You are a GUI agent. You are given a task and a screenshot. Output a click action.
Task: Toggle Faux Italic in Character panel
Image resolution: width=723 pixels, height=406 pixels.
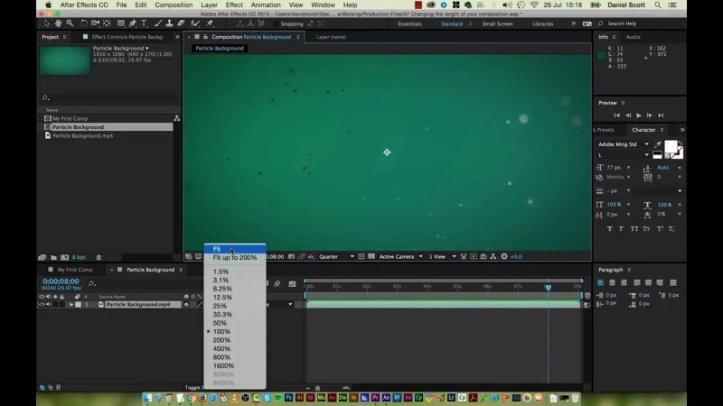pyautogui.click(x=622, y=229)
